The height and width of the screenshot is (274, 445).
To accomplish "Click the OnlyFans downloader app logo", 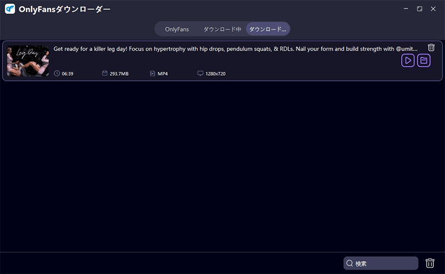I will point(9,9).
